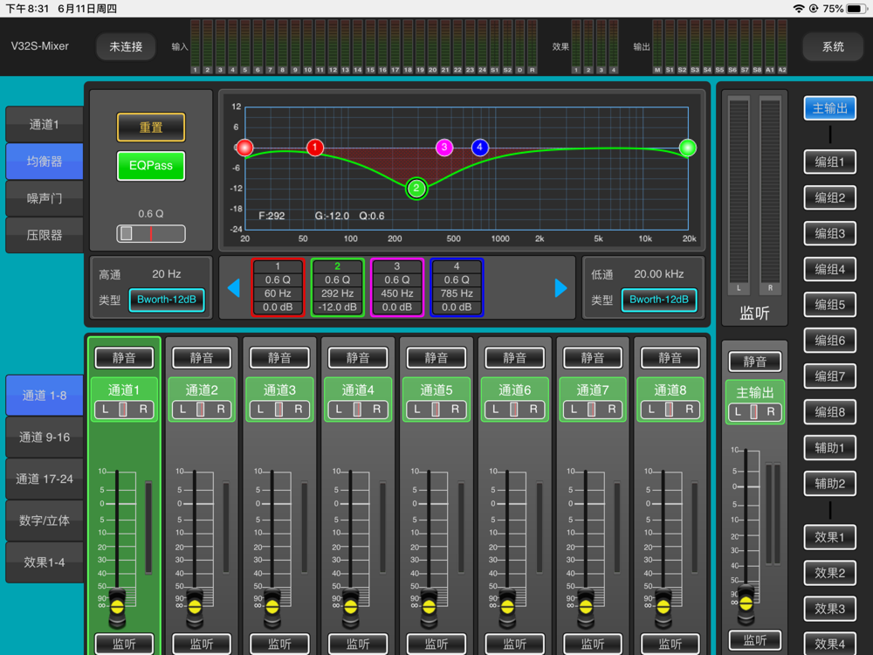Image resolution: width=873 pixels, height=655 pixels.
Task: Select magenta EQ band 3 node
Action: (x=444, y=148)
